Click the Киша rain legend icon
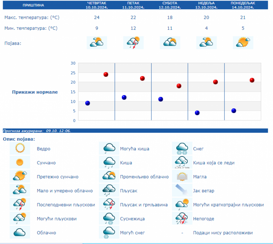This screenshot has height=244, width=273. [x=109, y=163]
